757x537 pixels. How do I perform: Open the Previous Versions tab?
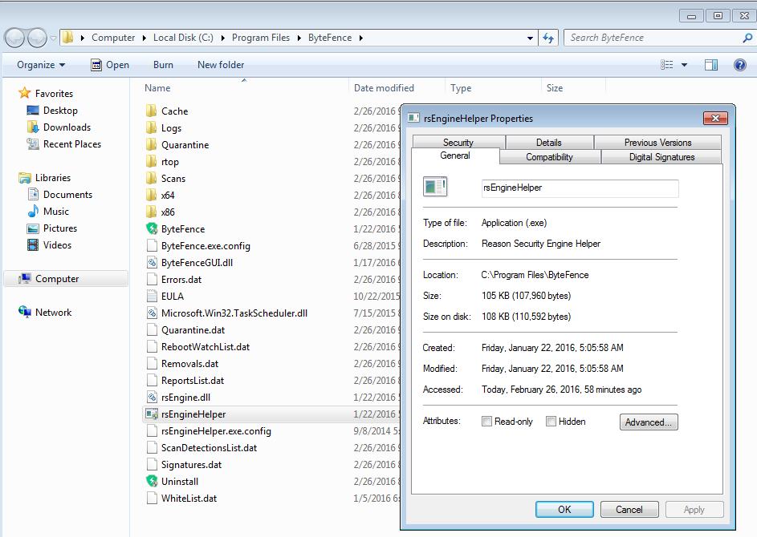(657, 142)
